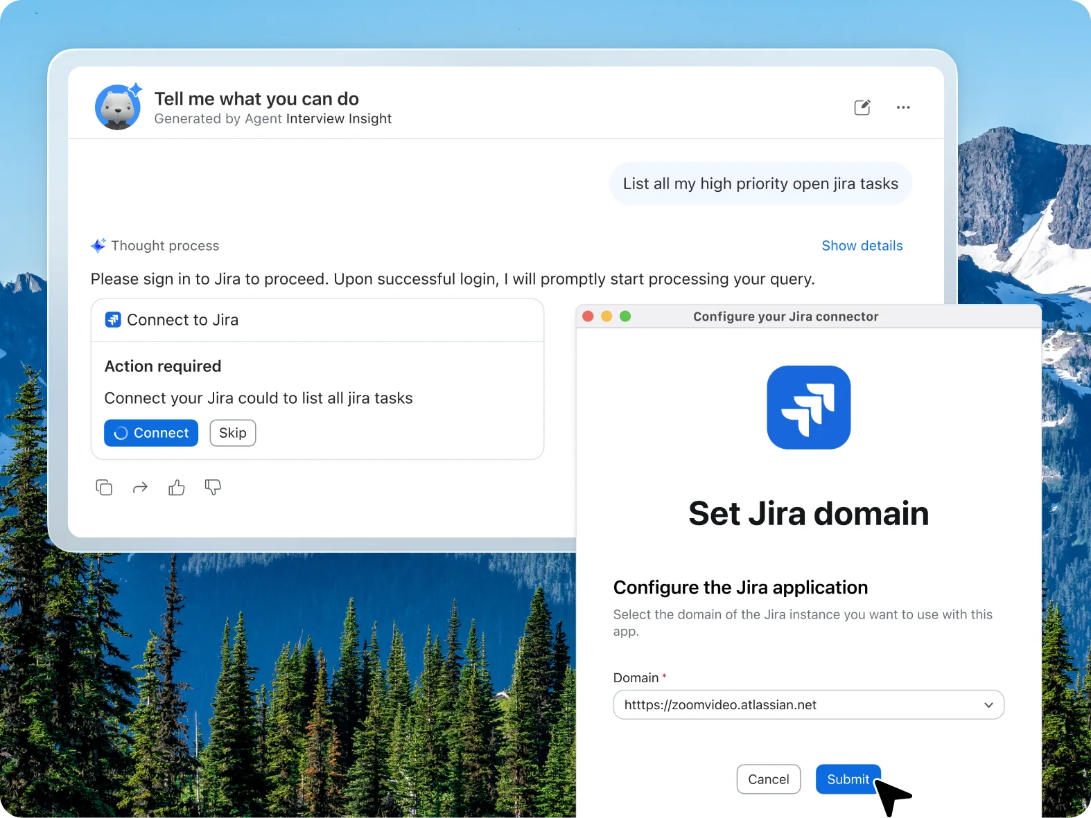
Task: Share the response using the arrow icon
Action: pyautogui.click(x=140, y=488)
